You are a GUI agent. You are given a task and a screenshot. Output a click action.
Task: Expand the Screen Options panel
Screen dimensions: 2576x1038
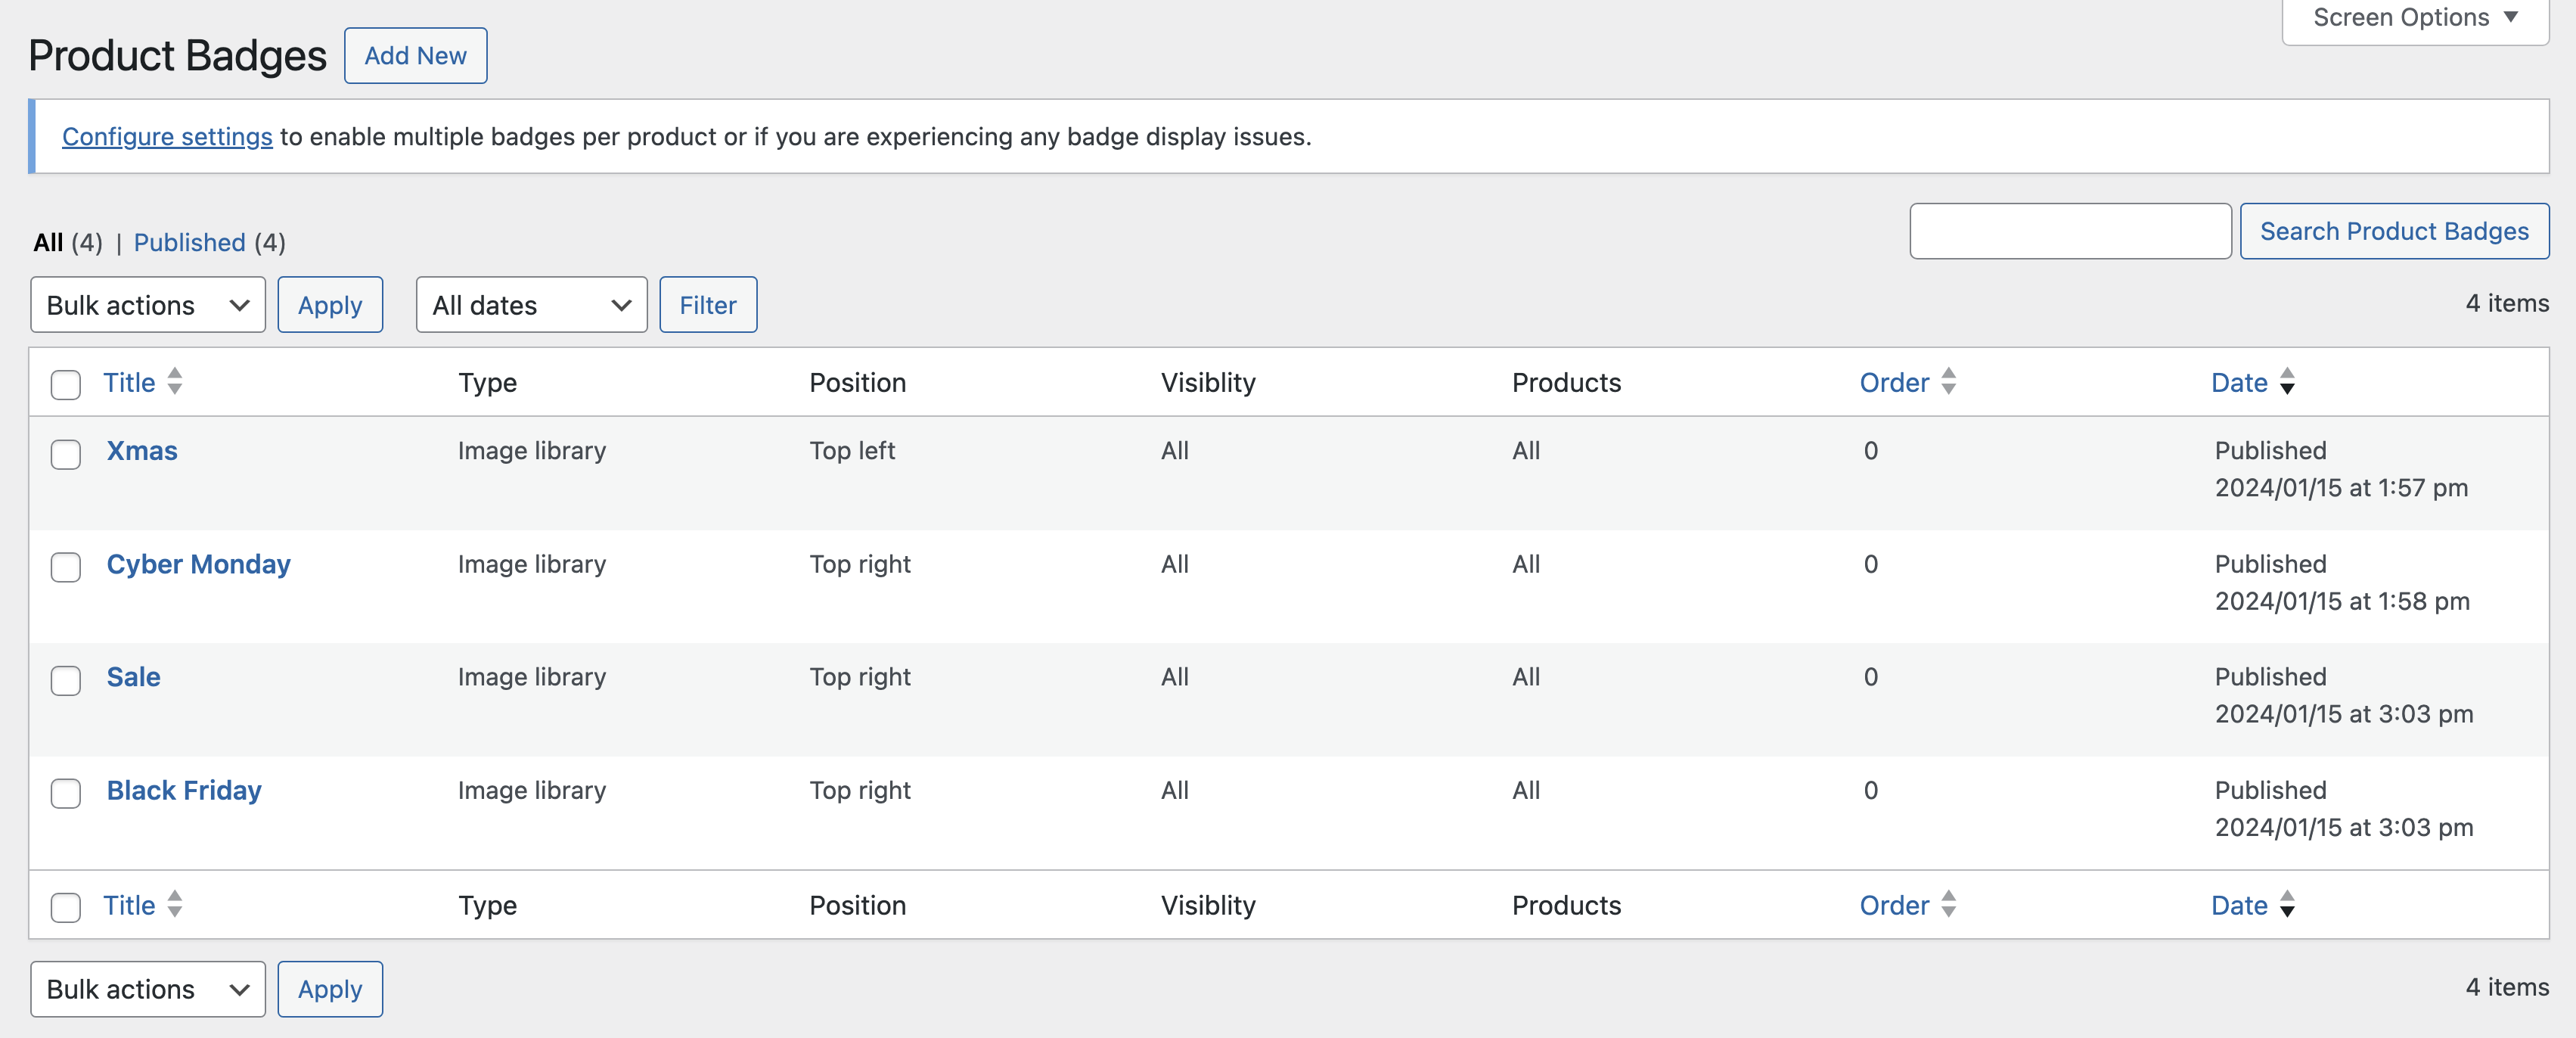[x=2412, y=17]
